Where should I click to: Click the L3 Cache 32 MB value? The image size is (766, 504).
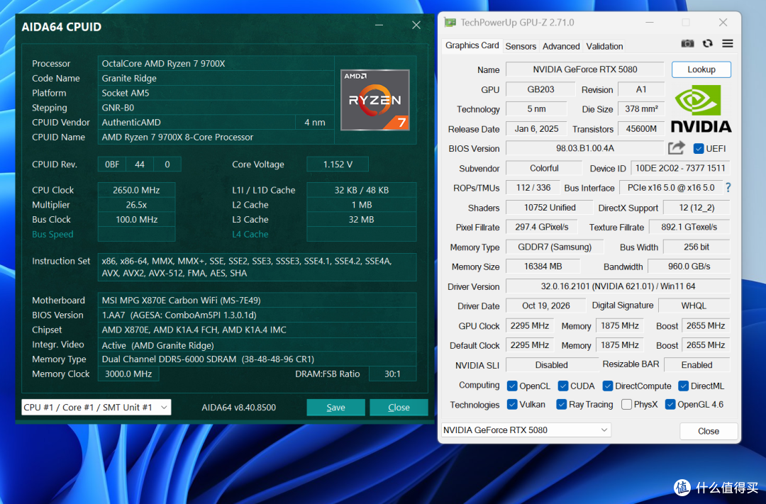(x=362, y=219)
